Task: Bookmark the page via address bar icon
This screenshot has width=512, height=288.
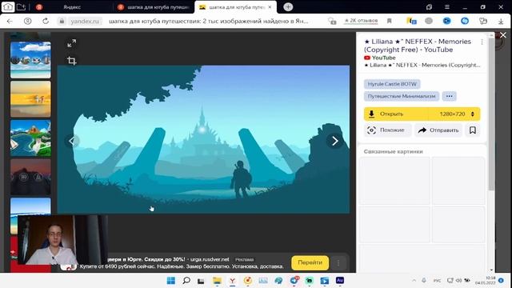Action: pyautogui.click(x=390, y=22)
